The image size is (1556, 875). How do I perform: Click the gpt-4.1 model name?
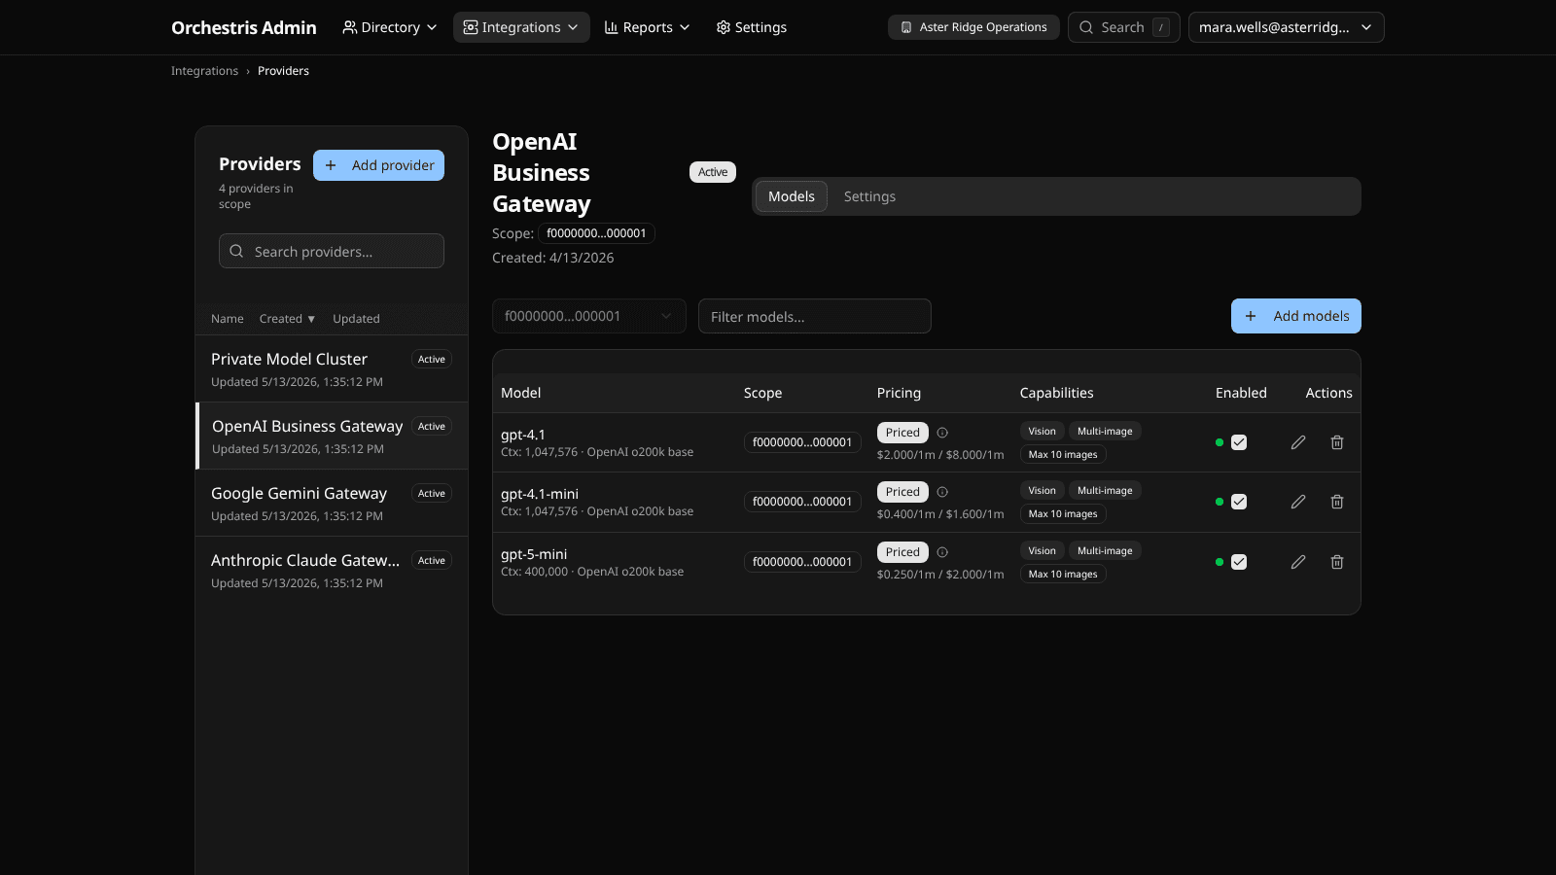click(x=523, y=435)
